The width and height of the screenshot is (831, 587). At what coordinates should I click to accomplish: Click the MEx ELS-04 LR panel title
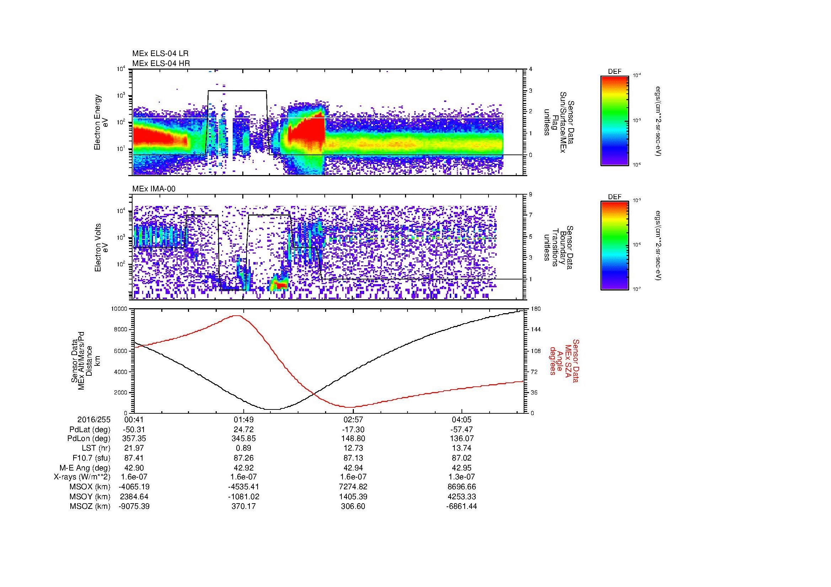pyautogui.click(x=160, y=54)
